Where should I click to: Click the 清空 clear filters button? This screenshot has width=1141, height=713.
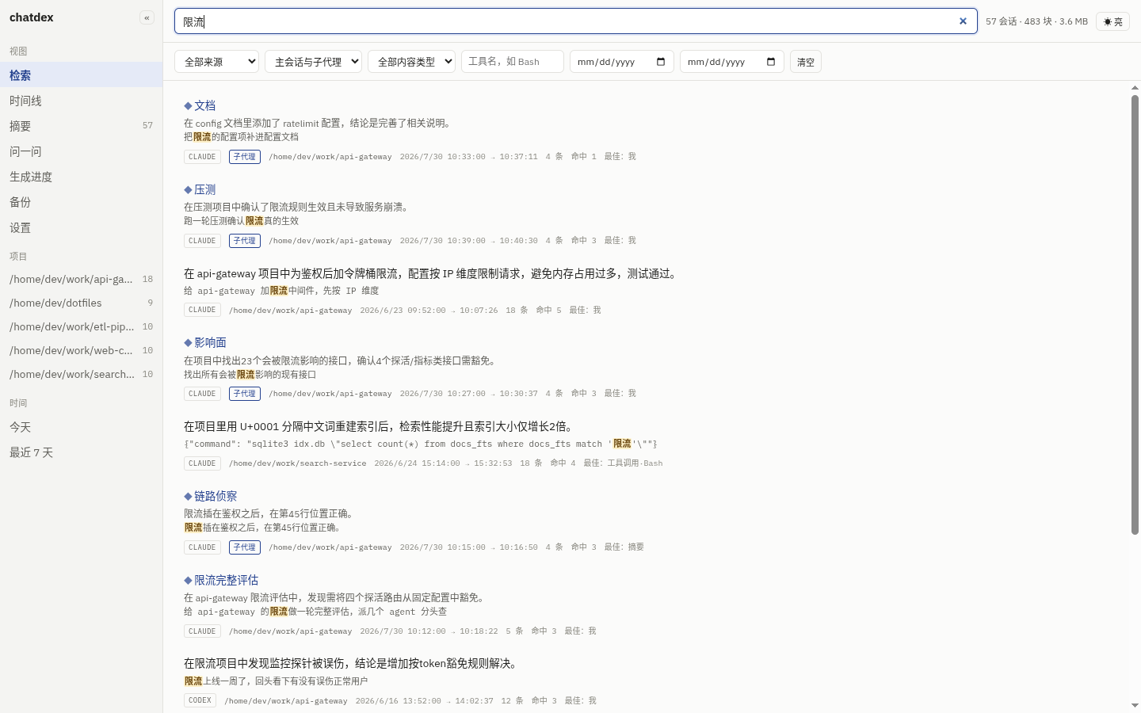pos(806,62)
